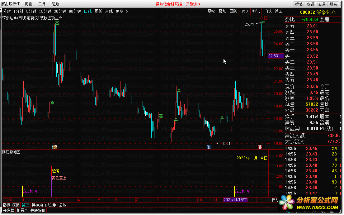Click the 净流入额 738.6万 row
Screen dimensions: 344x215
pyautogui.click(x=313, y=136)
